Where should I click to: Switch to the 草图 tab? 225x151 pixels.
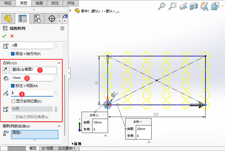coord(24,3)
